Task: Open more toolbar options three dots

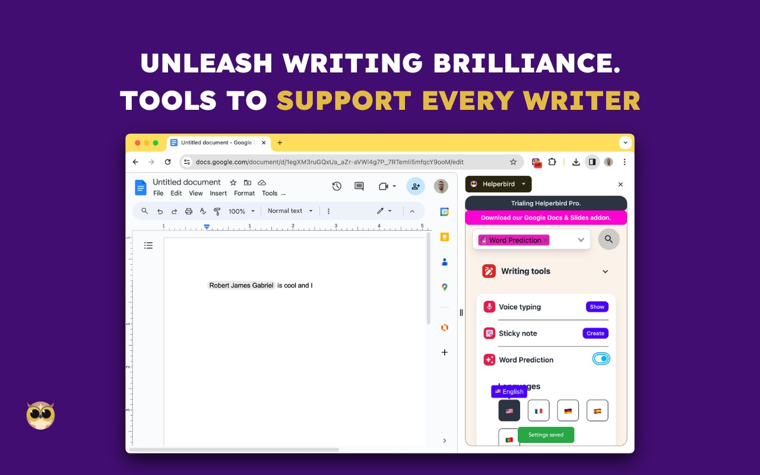Action: 328,211
